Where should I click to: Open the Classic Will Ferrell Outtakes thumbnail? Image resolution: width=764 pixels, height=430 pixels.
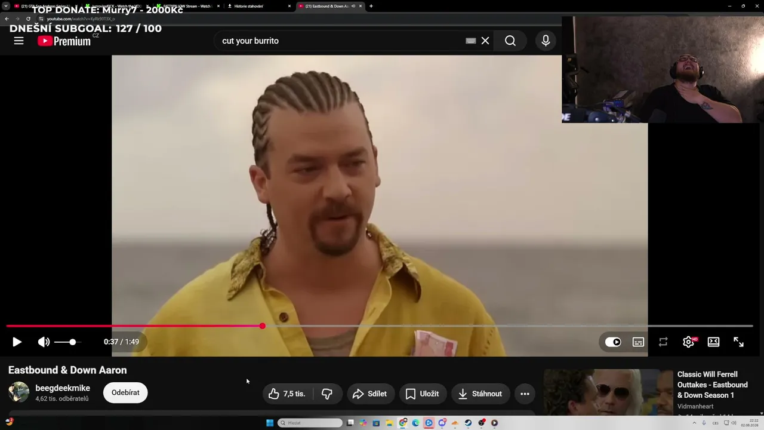coord(608,392)
